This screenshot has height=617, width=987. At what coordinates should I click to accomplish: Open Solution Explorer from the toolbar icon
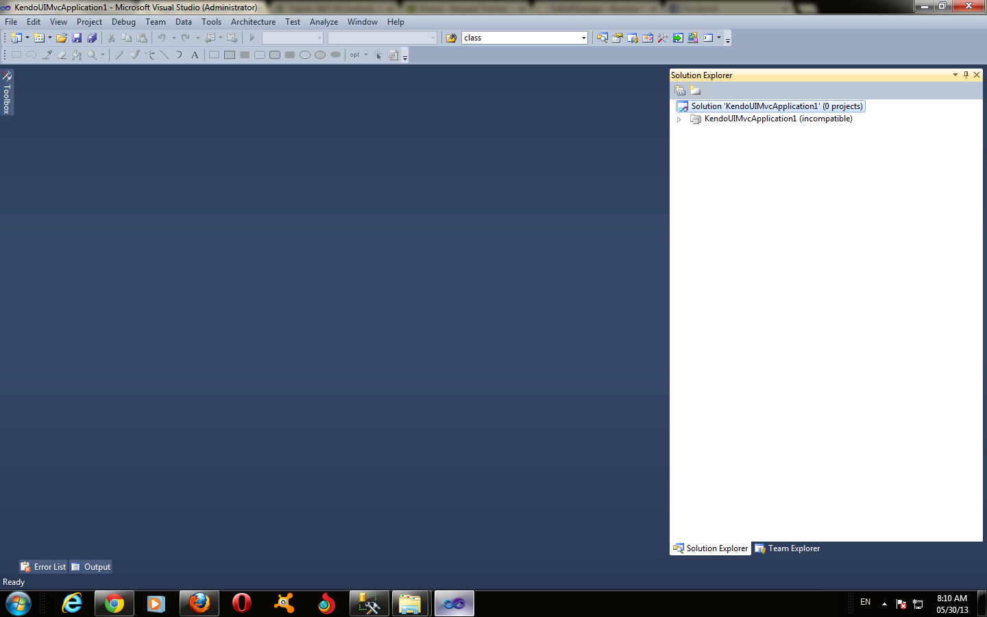pyautogui.click(x=602, y=38)
